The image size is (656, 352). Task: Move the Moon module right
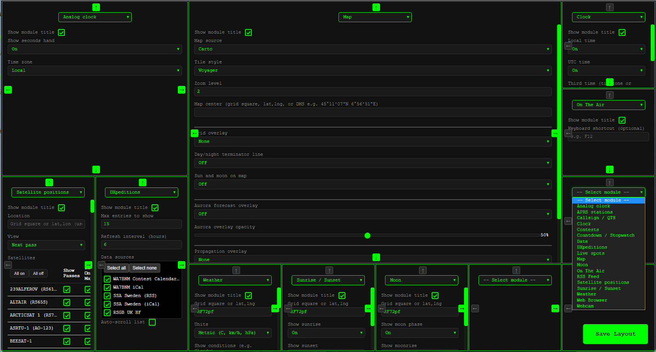point(462,308)
